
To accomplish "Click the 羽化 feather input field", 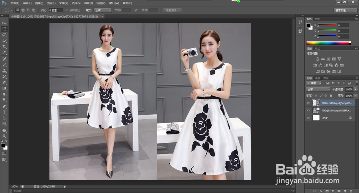I will point(56,10).
